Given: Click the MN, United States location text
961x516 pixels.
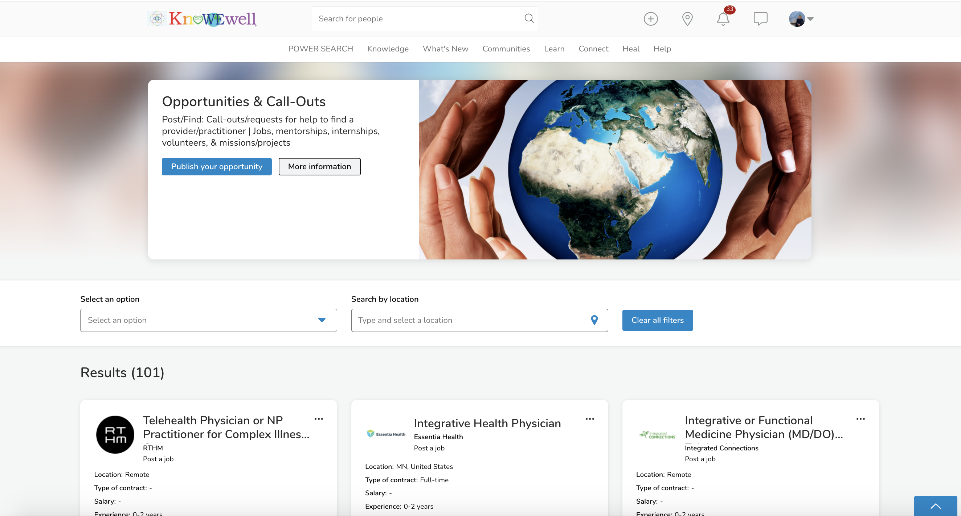Looking at the screenshot, I should pyautogui.click(x=424, y=466).
